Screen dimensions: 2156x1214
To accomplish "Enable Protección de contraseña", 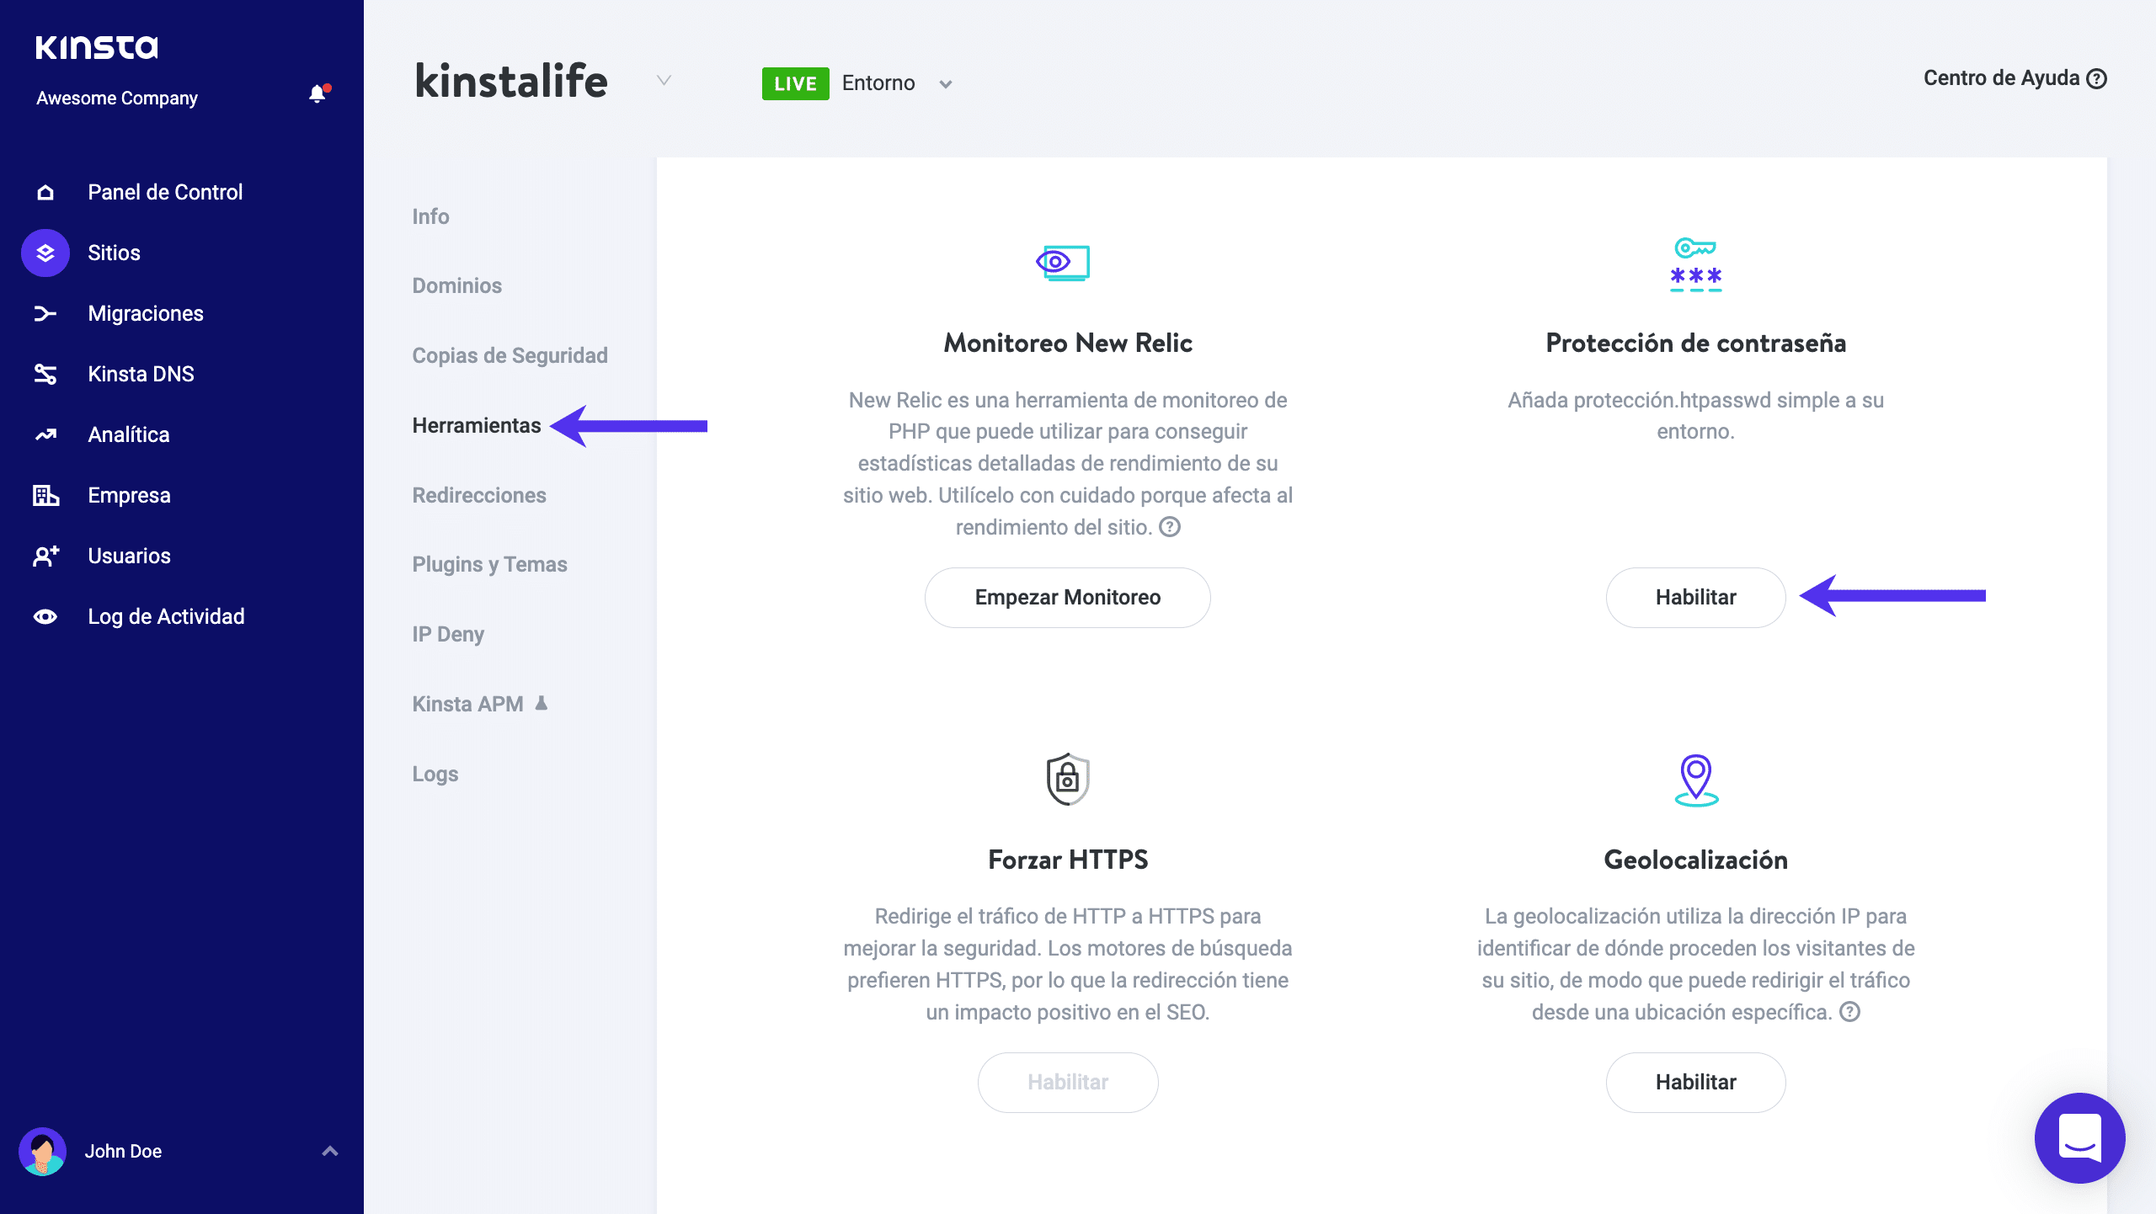I will [x=1695, y=597].
